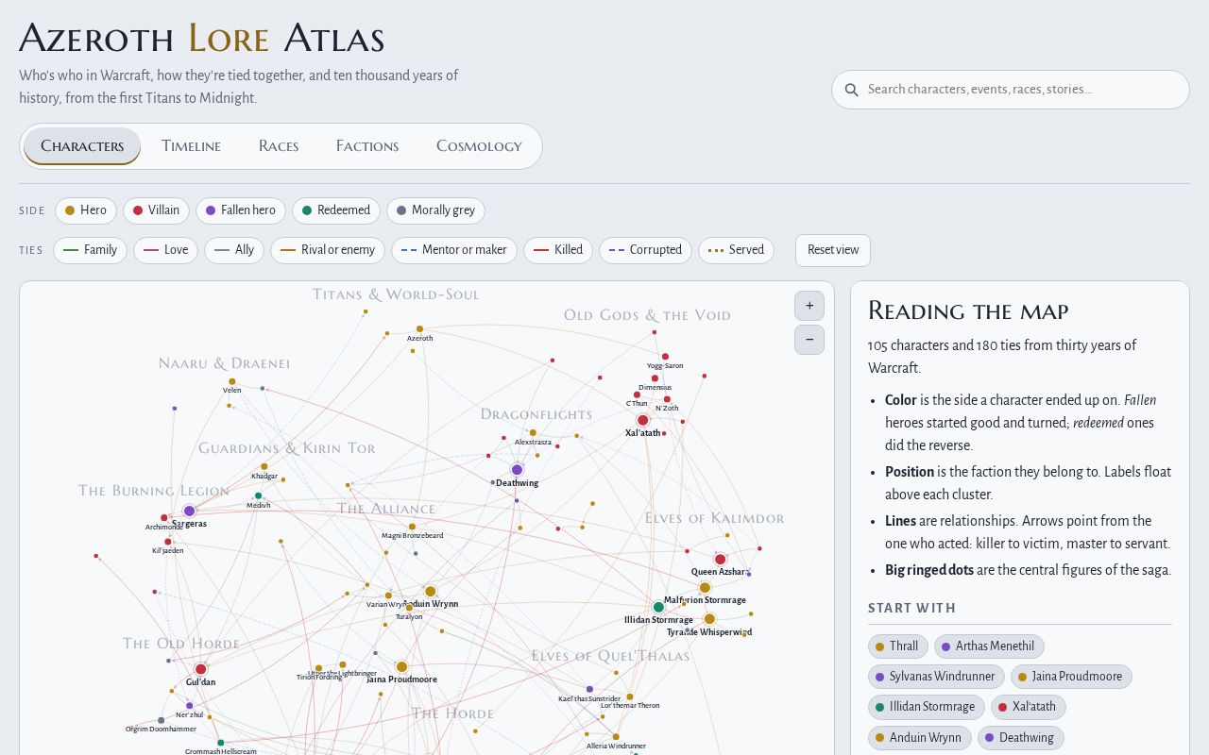Toggle the Redeemed side filter
The image size is (1209, 755).
pyautogui.click(x=336, y=210)
